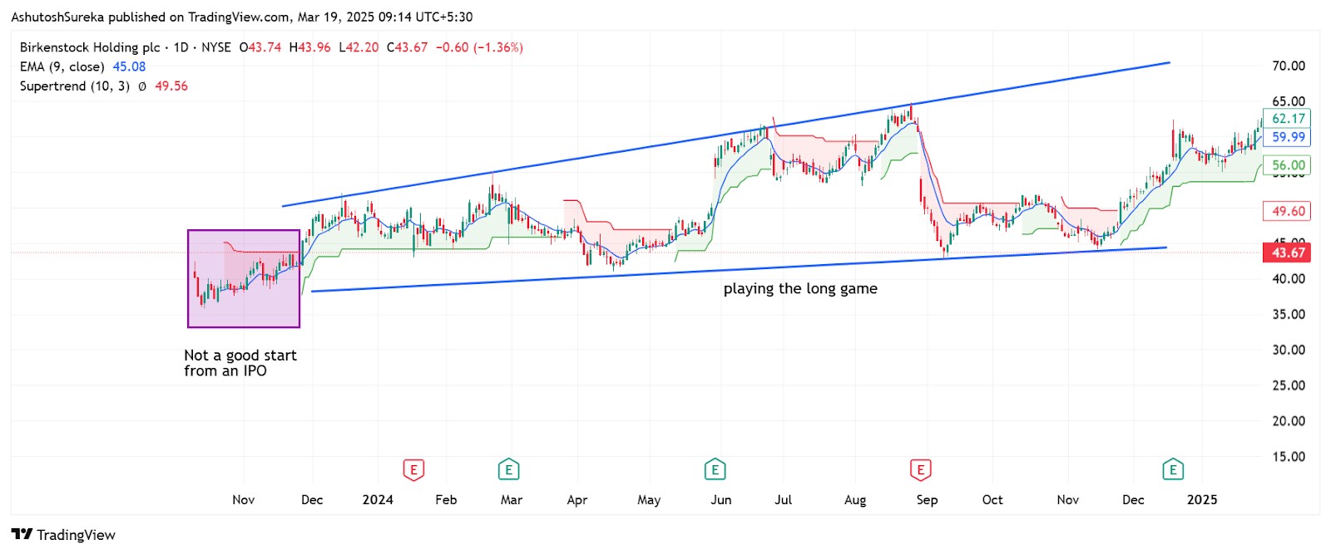
Task: Click the May time axis label
Action: tap(649, 500)
